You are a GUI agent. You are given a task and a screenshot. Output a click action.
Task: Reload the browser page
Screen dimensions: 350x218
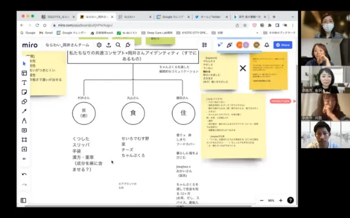point(37,26)
